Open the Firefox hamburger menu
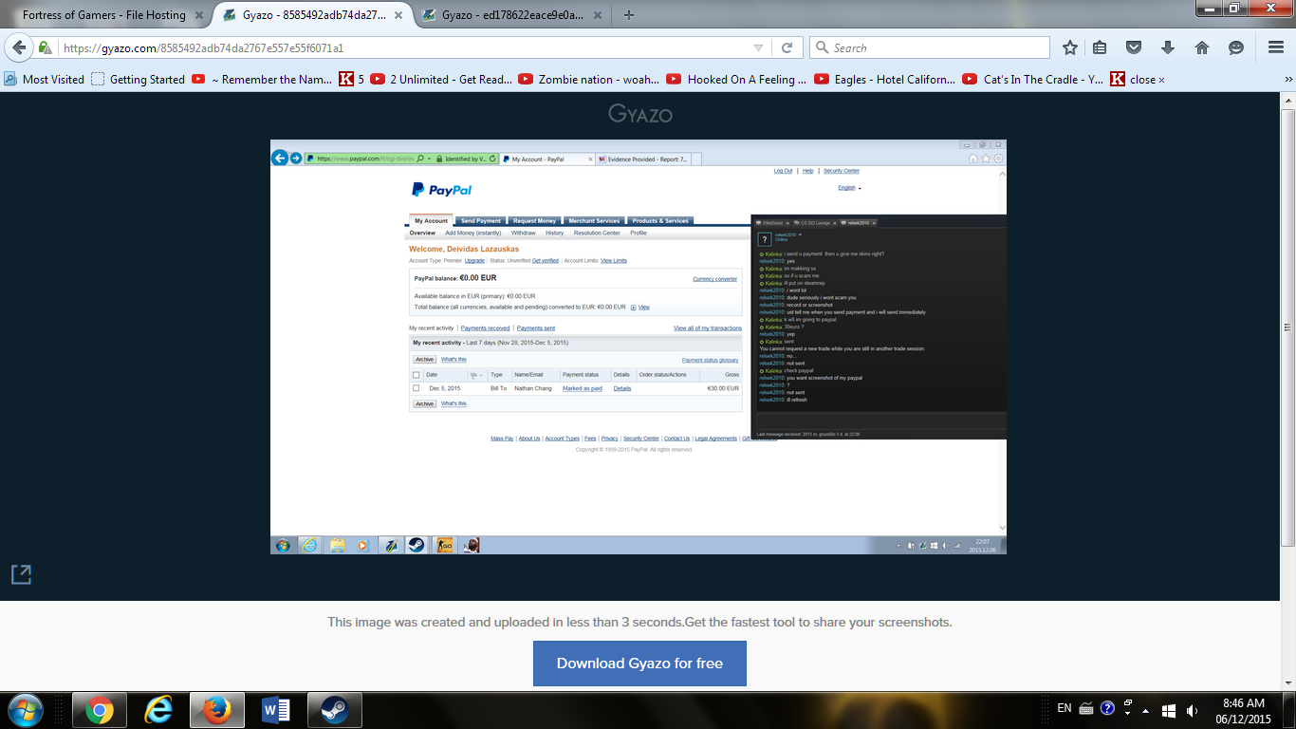This screenshot has width=1296, height=729. pos(1276,47)
